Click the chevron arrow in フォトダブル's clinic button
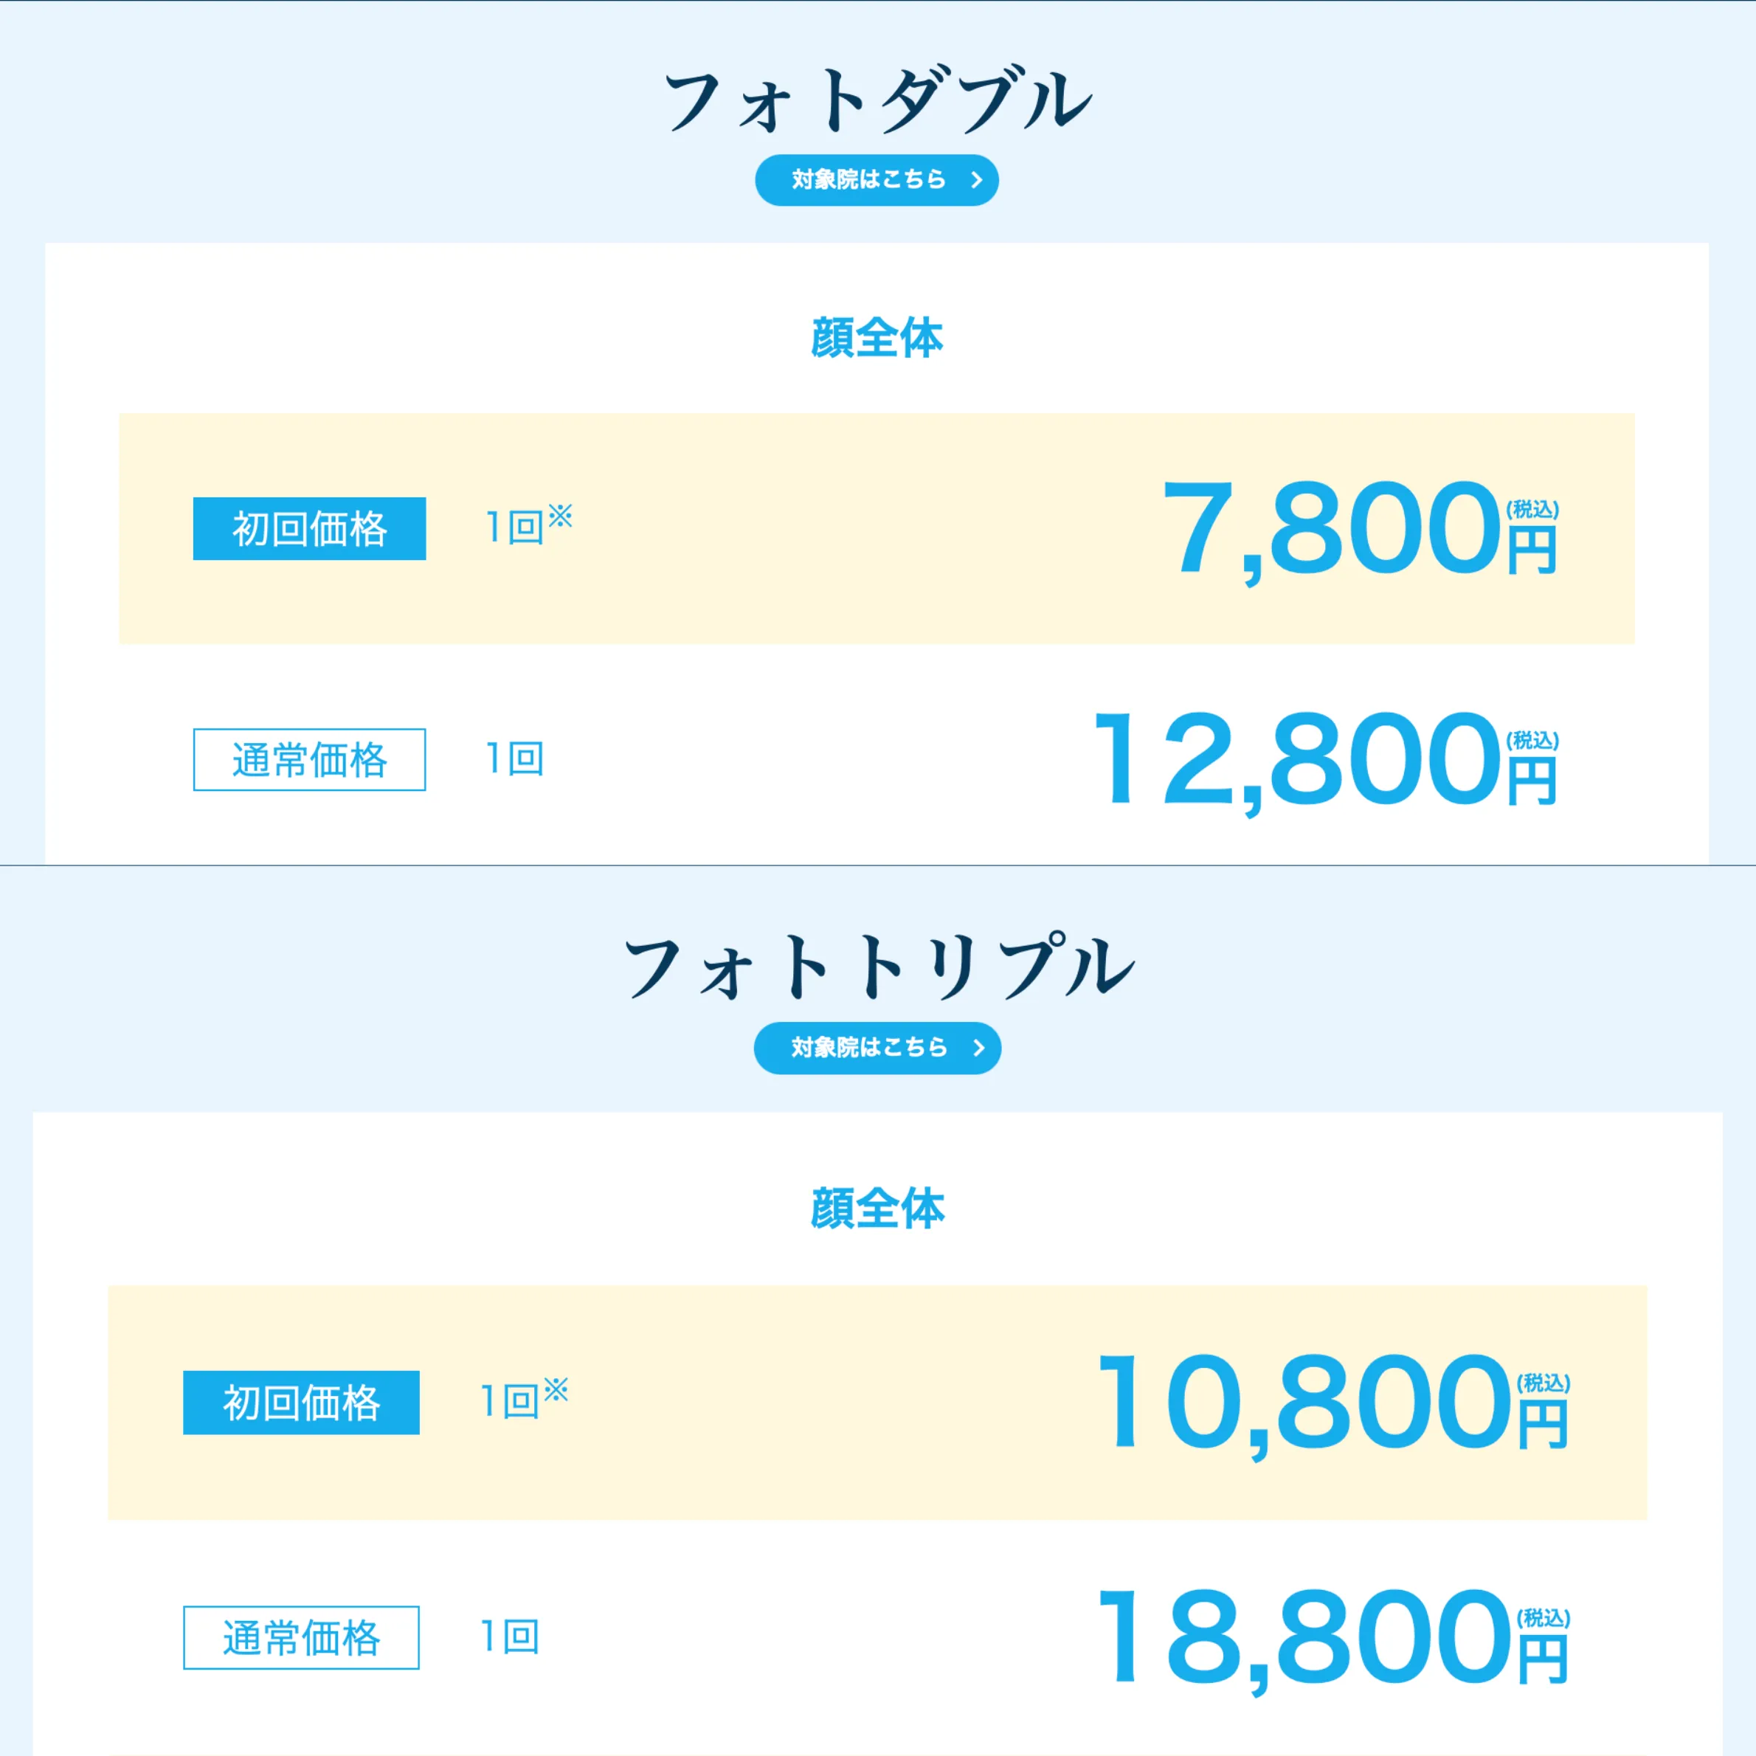 (977, 180)
